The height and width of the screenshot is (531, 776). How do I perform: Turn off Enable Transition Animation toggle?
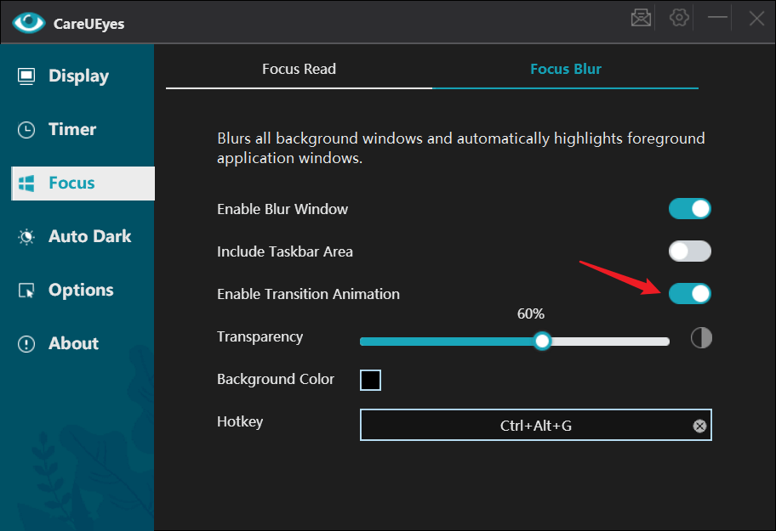[690, 293]
